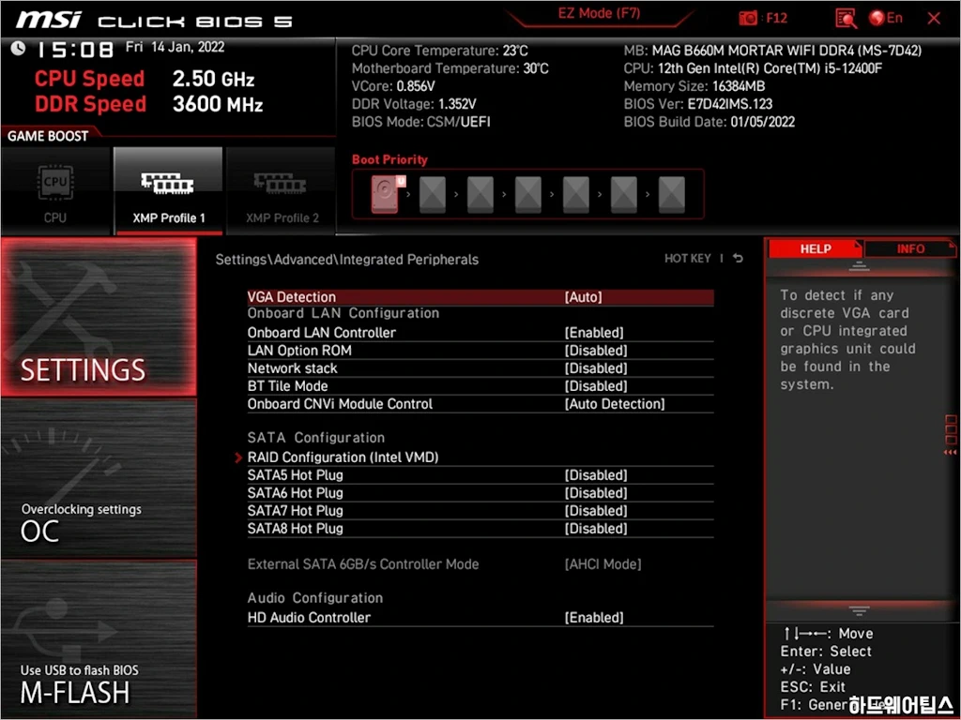Image resolution: width=961 pixels, height=720 pixels.
Task: Change Onboard CNVi Module Control [Auto Detection]
Action: tap(615, 404)
